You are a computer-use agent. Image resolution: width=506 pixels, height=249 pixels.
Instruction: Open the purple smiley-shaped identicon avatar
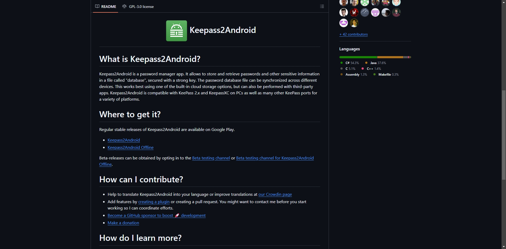click(x=343, y=23)
